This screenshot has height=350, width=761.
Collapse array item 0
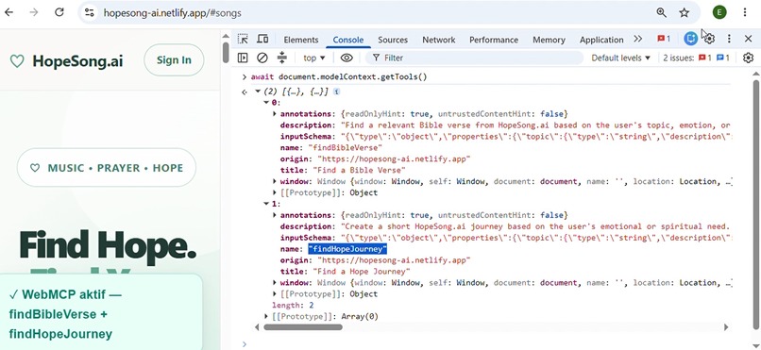click(266, 102)
